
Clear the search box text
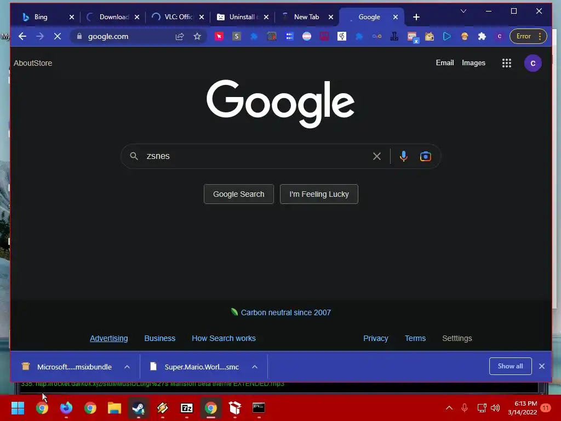[x=377, y=156]
